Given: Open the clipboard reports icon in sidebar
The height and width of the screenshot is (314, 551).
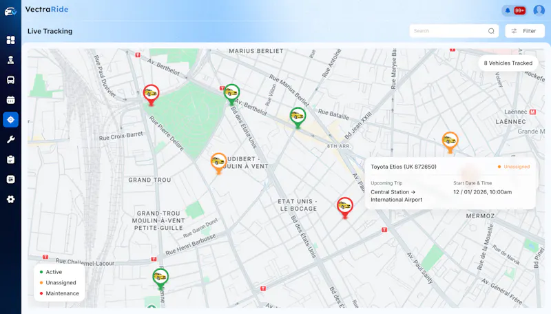Looking at the screenshot, I should click(10, 160).
